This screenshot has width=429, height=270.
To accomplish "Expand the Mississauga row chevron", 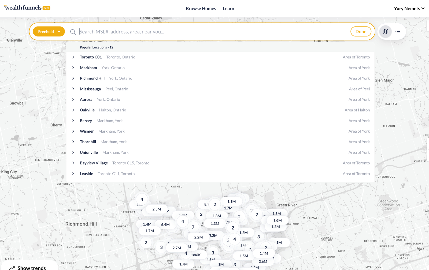I will point(73,89).
